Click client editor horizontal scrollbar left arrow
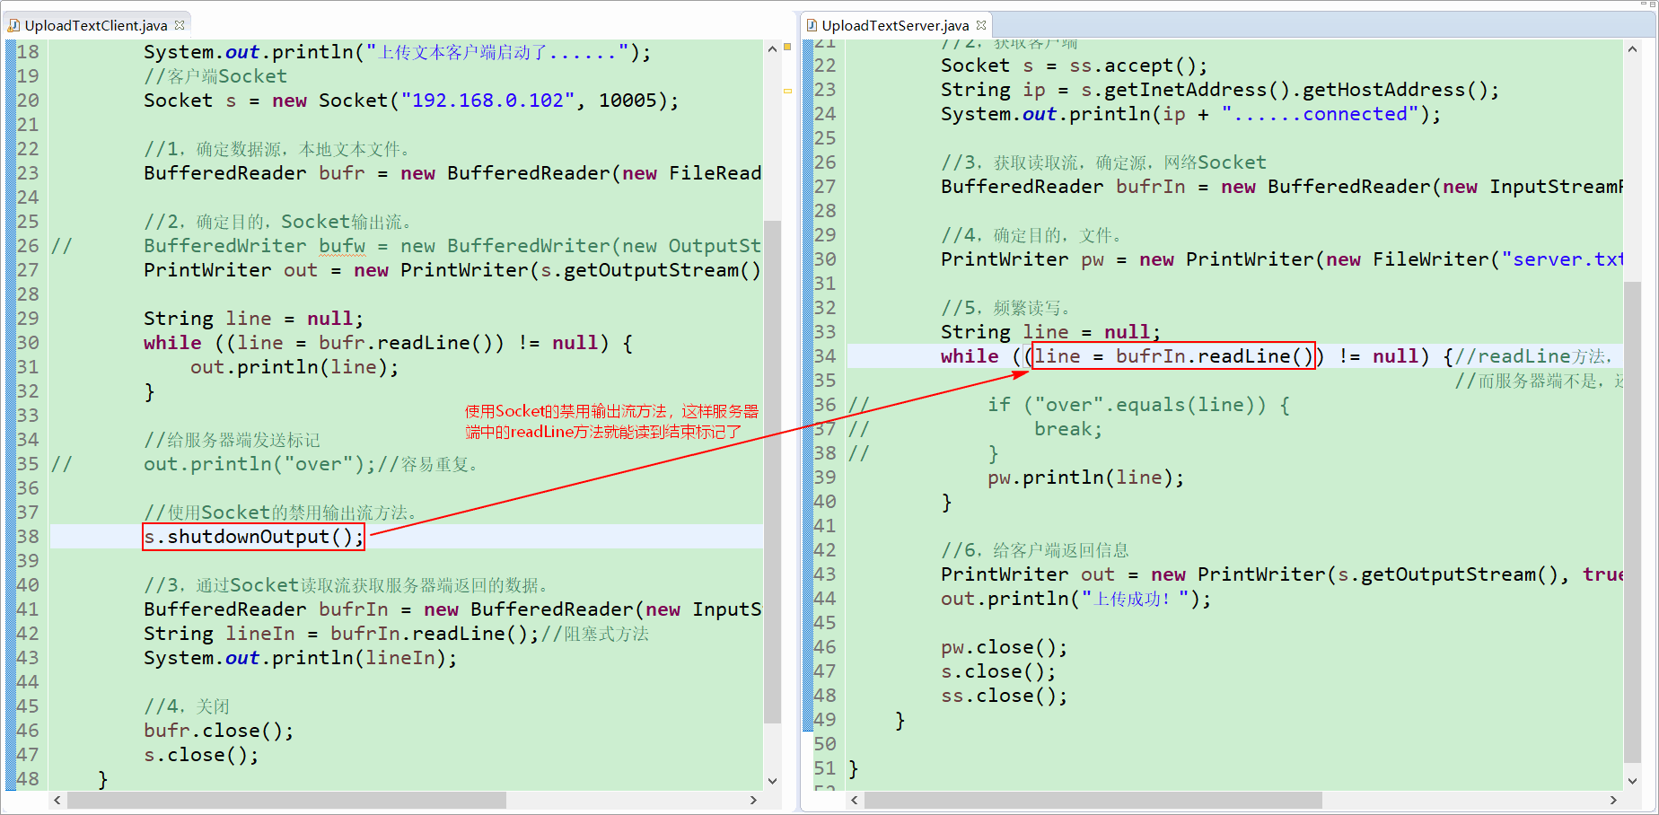Viewport: 1659px width, 815px height. (x=57, y=800)
